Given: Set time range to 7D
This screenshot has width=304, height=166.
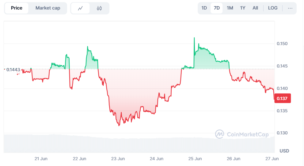Looking at the screenshot, I should pos(217,8).
